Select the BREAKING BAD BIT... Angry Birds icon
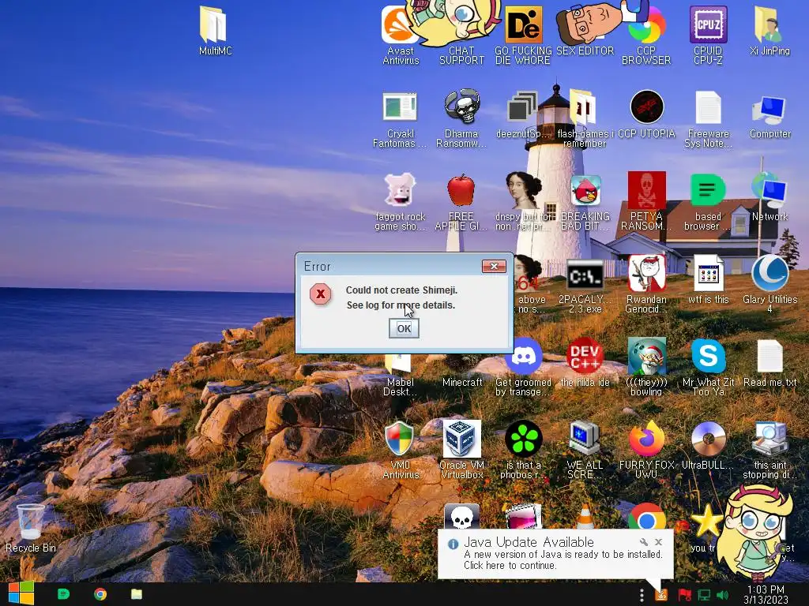This screenshot has width=809, height=606. (x=585, y=202)
